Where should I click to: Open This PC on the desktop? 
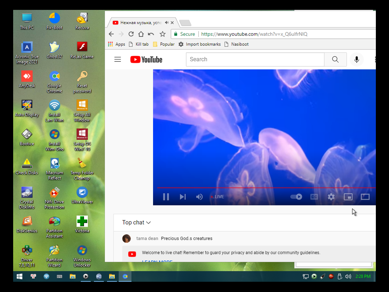coord(27,21)
